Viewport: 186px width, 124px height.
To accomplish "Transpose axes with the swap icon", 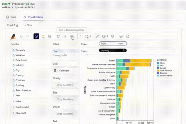I will [x=58, y=36].
